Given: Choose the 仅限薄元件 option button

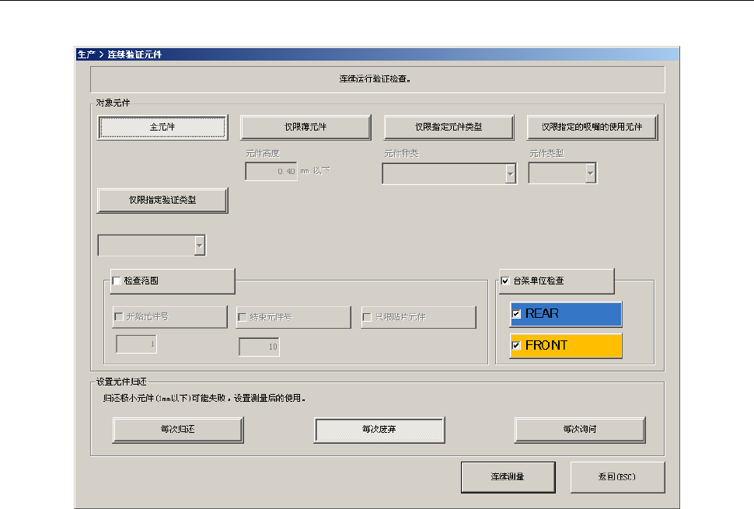Looking at the screenshot, I should click(305, 127).
